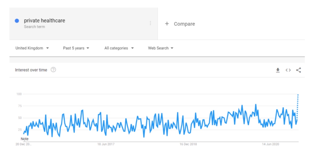Select the 18 Jun 2017 axis label
The image size is (320, 155).
pyautogui.click(x=106, y=144)
